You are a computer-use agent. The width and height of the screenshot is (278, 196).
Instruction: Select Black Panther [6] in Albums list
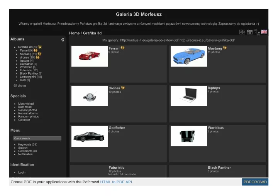31,74
